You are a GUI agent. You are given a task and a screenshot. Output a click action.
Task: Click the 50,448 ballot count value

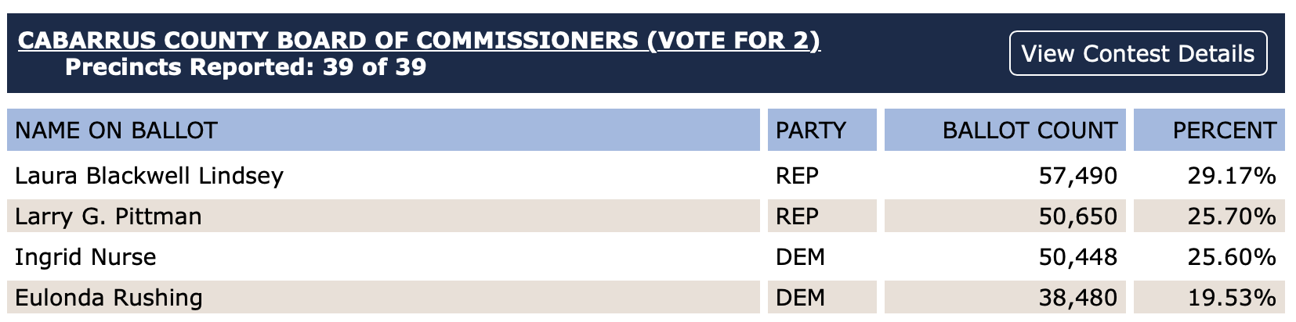pos(1077,256)
